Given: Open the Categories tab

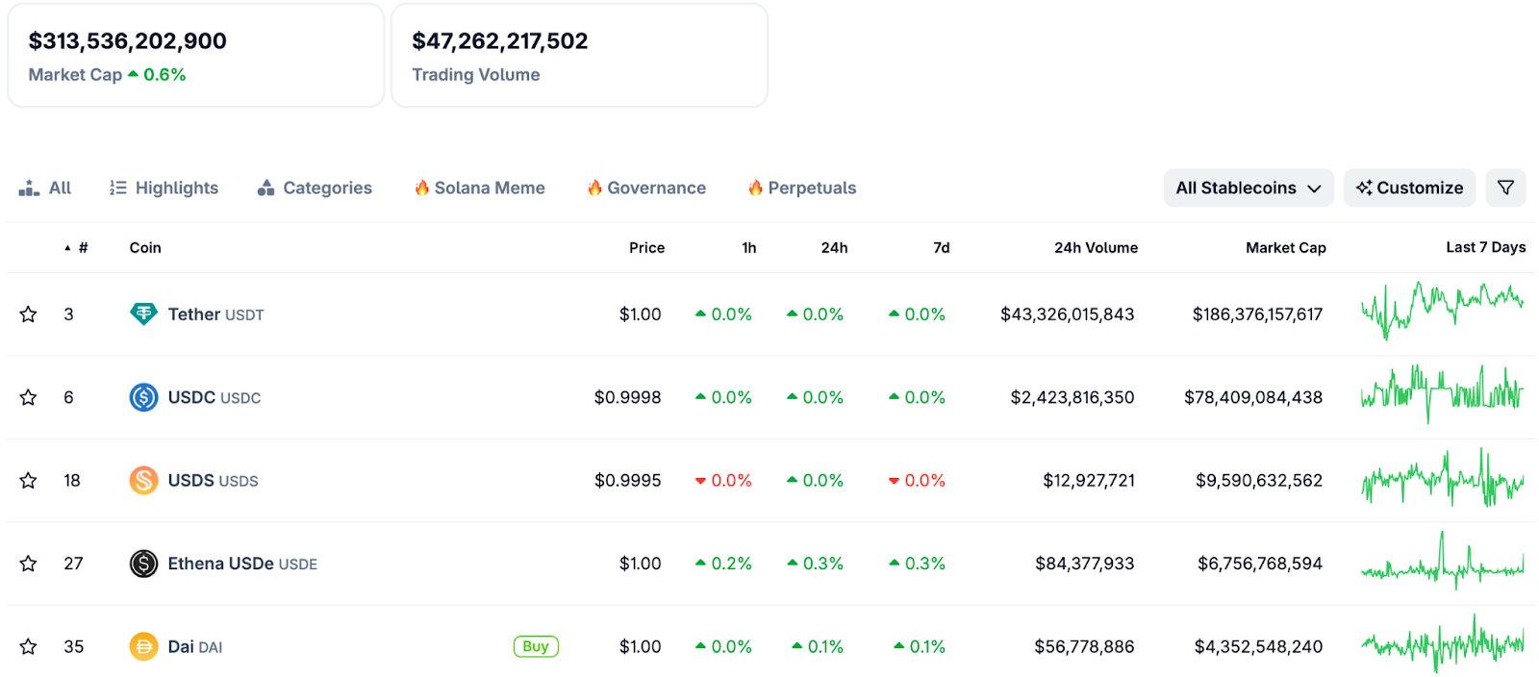Looking at the screenshot, I should (x=315, y=188).
